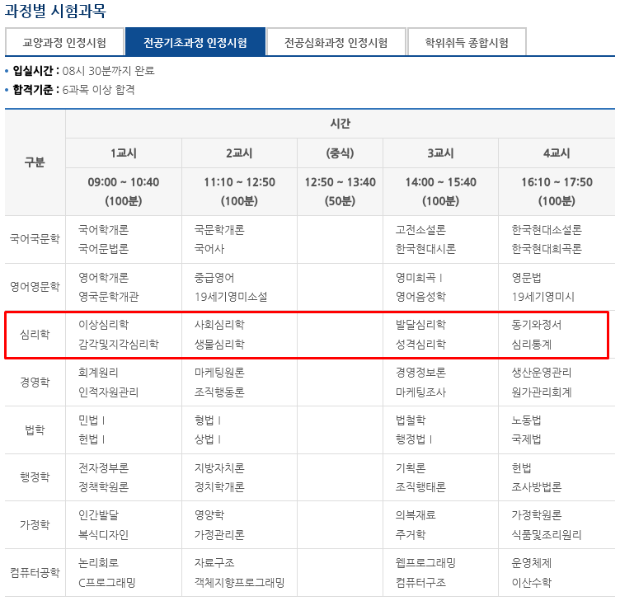Image resolution: width=620 pixels, height=601 pixels.
Task: Click the 전자정부론 subject
Action: (x=103, y=468)
